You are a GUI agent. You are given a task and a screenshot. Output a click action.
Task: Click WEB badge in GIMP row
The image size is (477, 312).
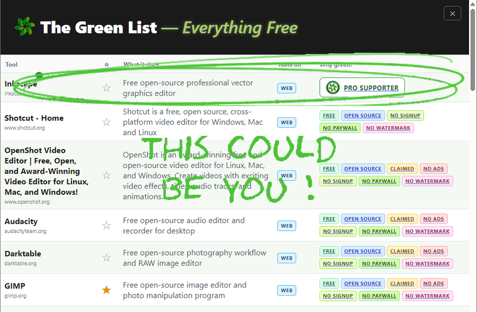point(287,290)
